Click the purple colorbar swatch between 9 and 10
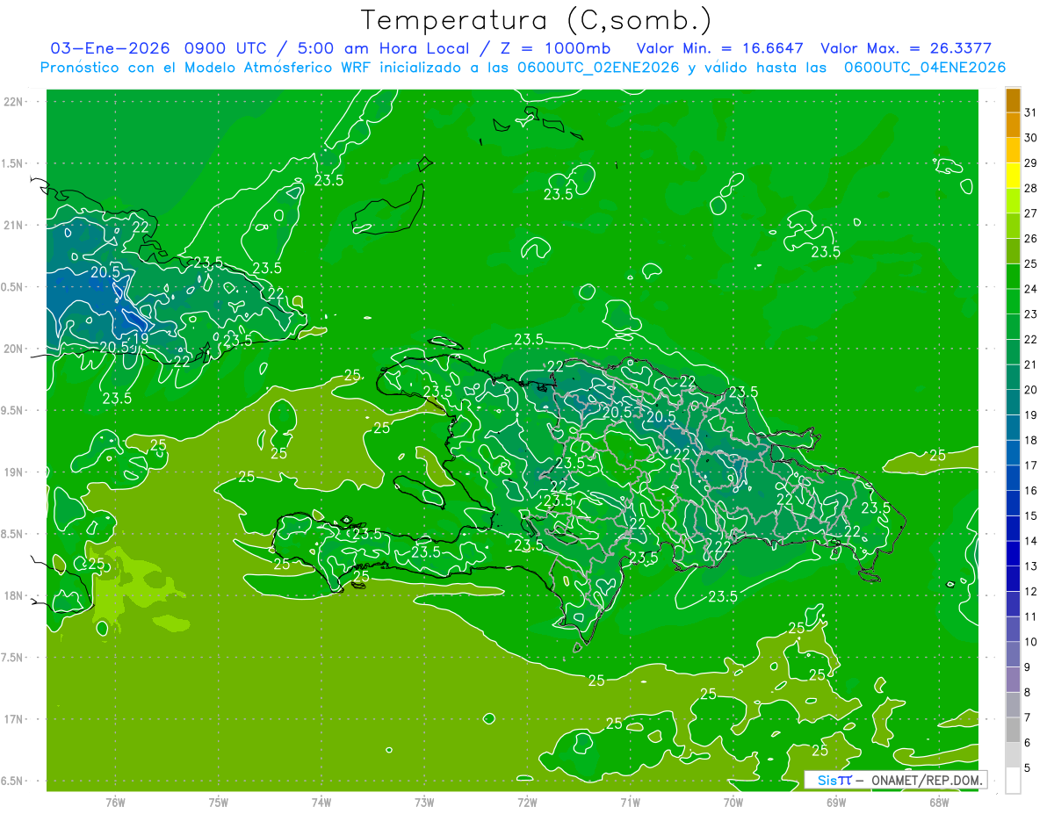 click(1013, 655)
